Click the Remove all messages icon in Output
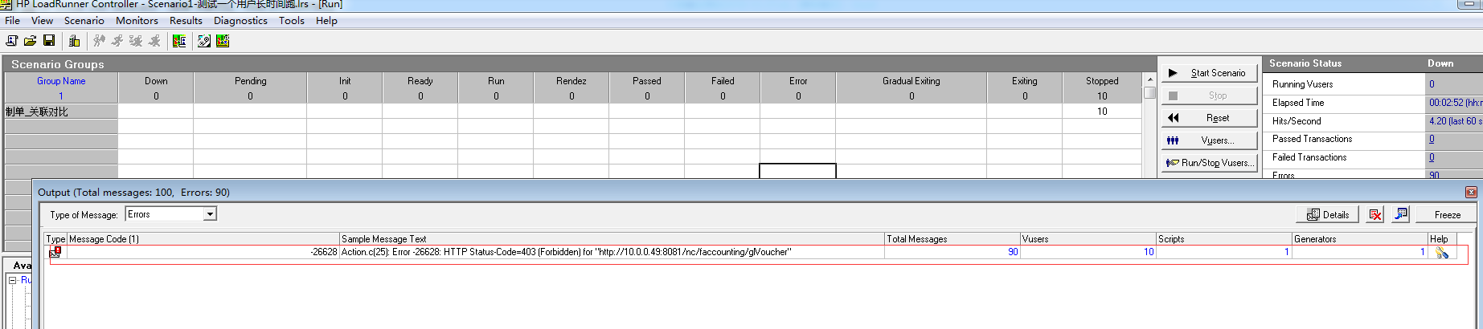The image size is (1483, 329). (x=1375, y=215)
